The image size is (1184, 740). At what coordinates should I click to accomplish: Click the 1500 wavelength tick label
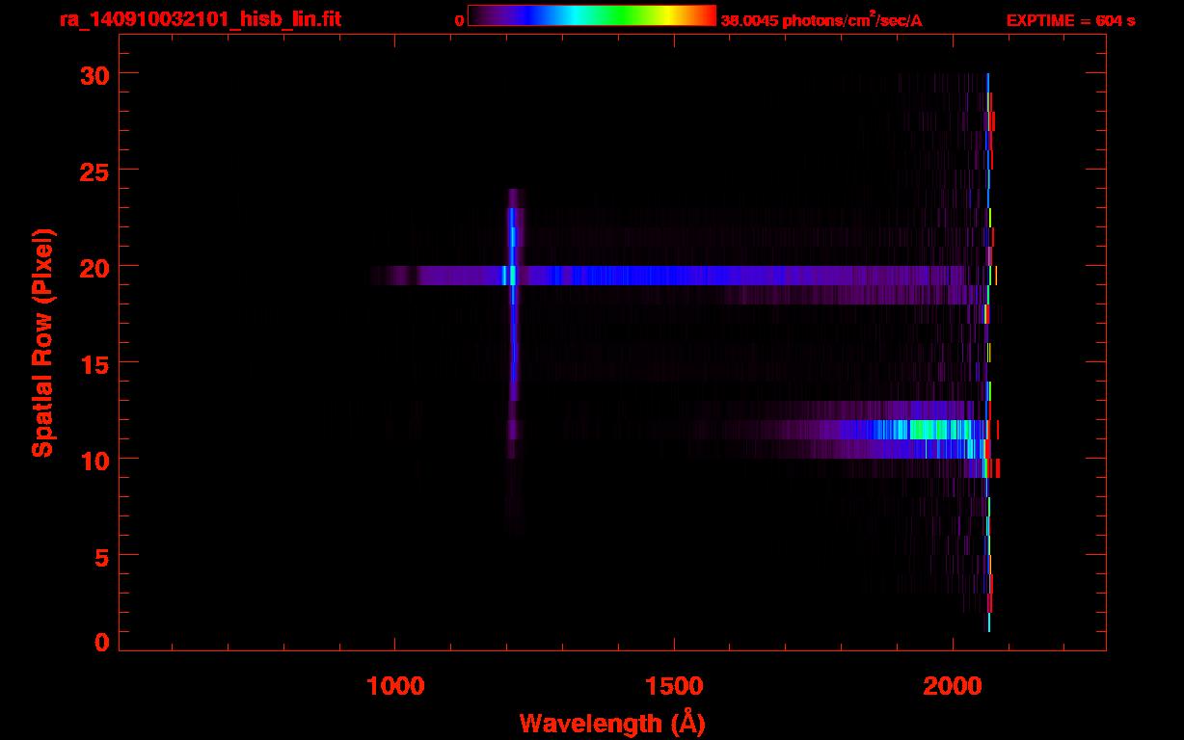pyautogui.click(x=674, y=686)
